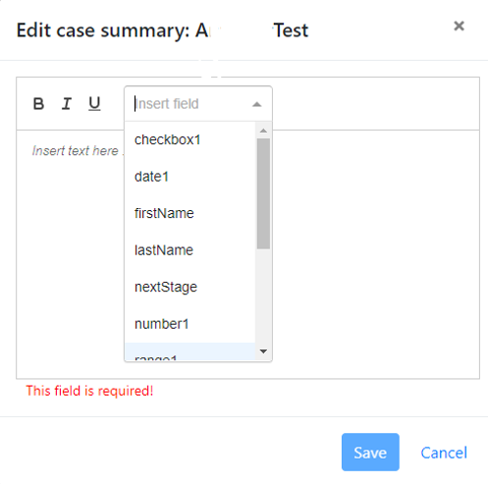The image size is (488, 484).
Task: Close the Edit case summary dialog
Action: (x=459, y=26)
